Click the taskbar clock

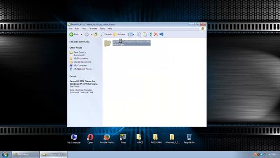tap(273, 154)
